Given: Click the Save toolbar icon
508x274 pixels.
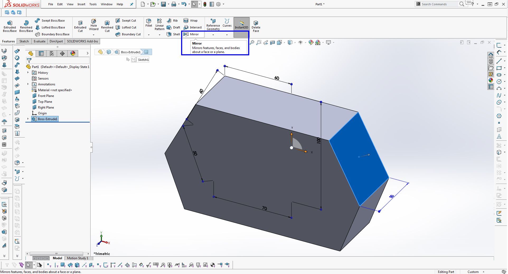Looking at the screenshot, I should pyautogui.click(x=163, y=4).
